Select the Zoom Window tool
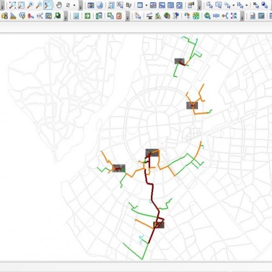This screenshot has width=272, height=272. click(x=21, y=5)
